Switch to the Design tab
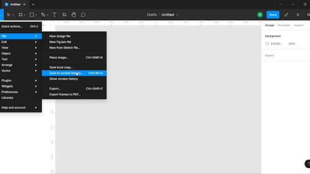Image resolution: width=310 pixels, height=174 pixels. click(x=269, y=25)
